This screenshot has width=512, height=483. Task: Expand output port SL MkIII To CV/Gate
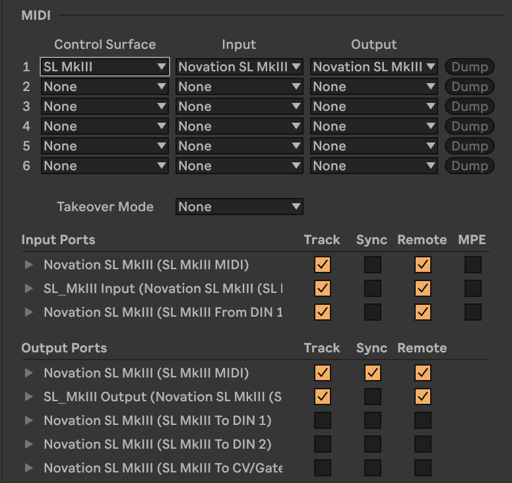(x=29, y=468)
